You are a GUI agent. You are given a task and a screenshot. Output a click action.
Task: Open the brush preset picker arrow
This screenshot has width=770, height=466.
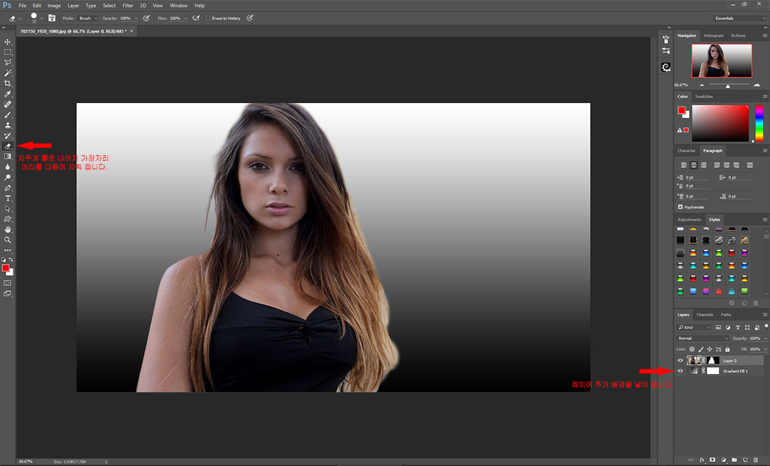(x=42, y=18)
